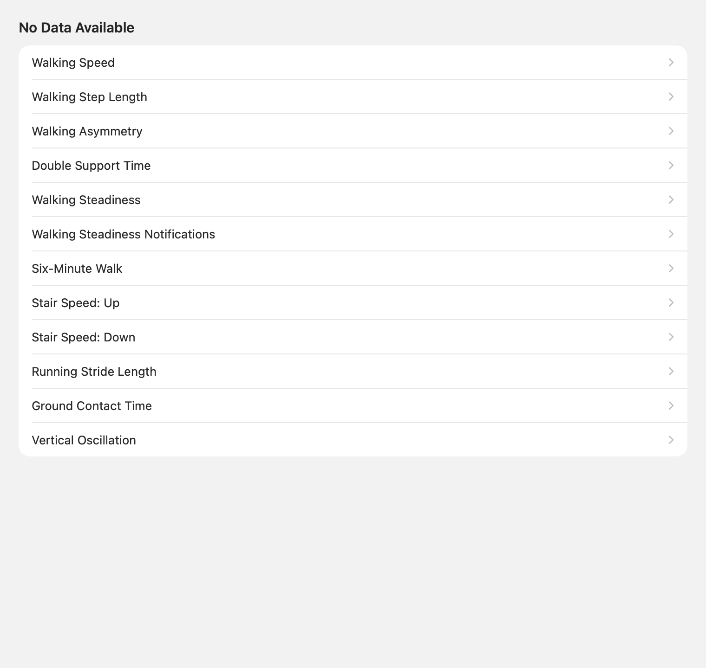Viewport: 706px width, 668px height.
Task: Click the chevron icon for Running Stride Length
Action: coord(671,371)
